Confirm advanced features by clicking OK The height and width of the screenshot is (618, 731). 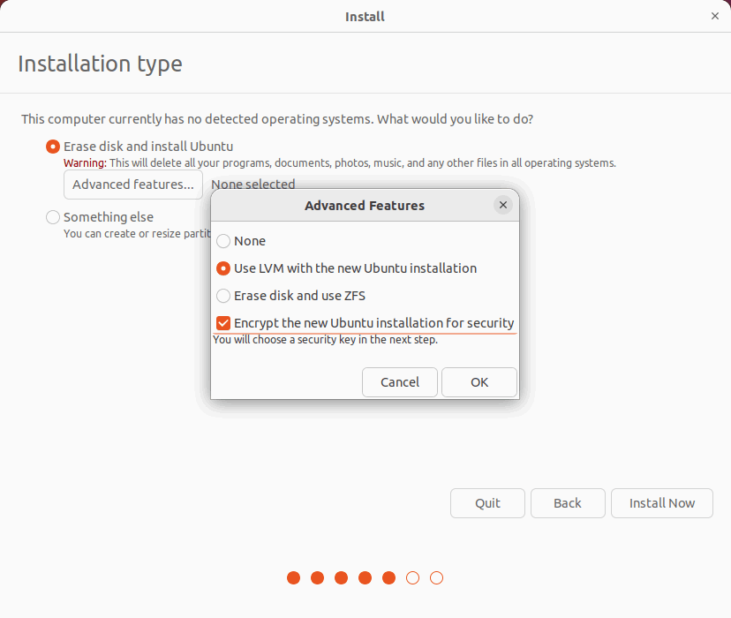[479, 382]
